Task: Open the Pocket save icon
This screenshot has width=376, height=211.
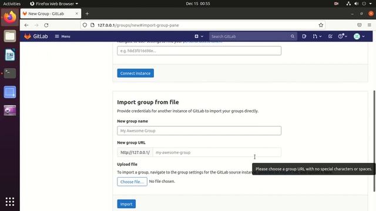Action: (x=359, y=25)
